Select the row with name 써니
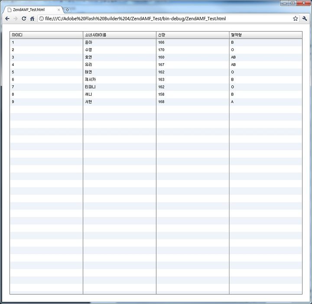This screenshot has width=312, height=304. [156, 94]
